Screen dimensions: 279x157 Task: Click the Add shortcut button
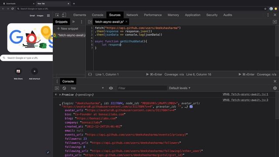pos(34,74)
